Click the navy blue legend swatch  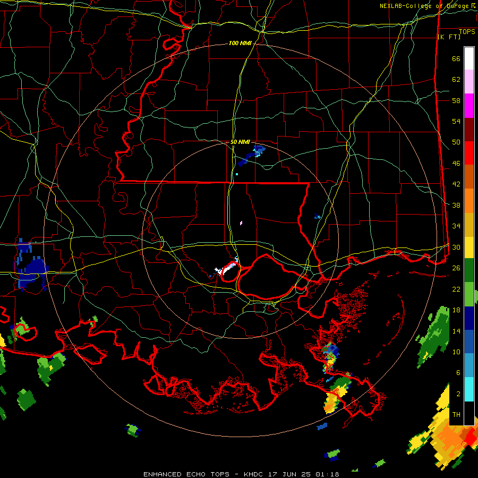469,318
